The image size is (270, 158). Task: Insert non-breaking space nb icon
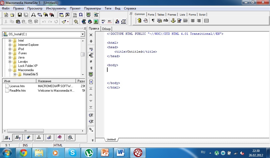pyautogui.click(x=166, y=21)
